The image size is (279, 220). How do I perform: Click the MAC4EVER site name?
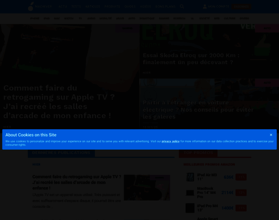tap(43, 7)
